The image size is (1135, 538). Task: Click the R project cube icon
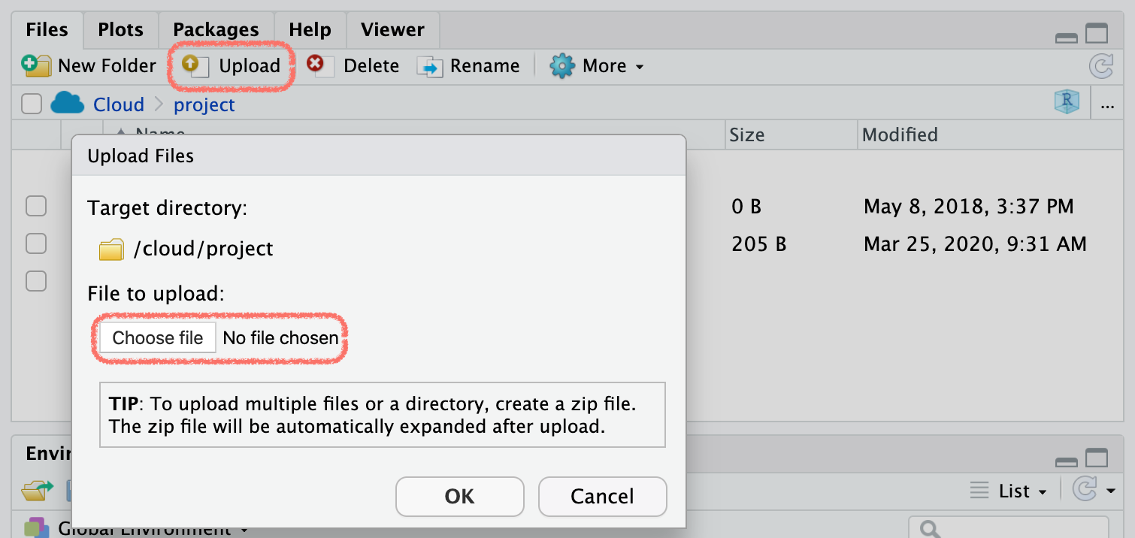coord(1067,104)
